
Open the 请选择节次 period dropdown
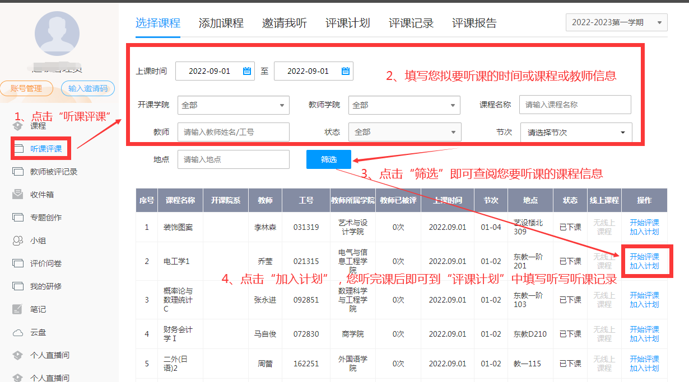(576, 133)
